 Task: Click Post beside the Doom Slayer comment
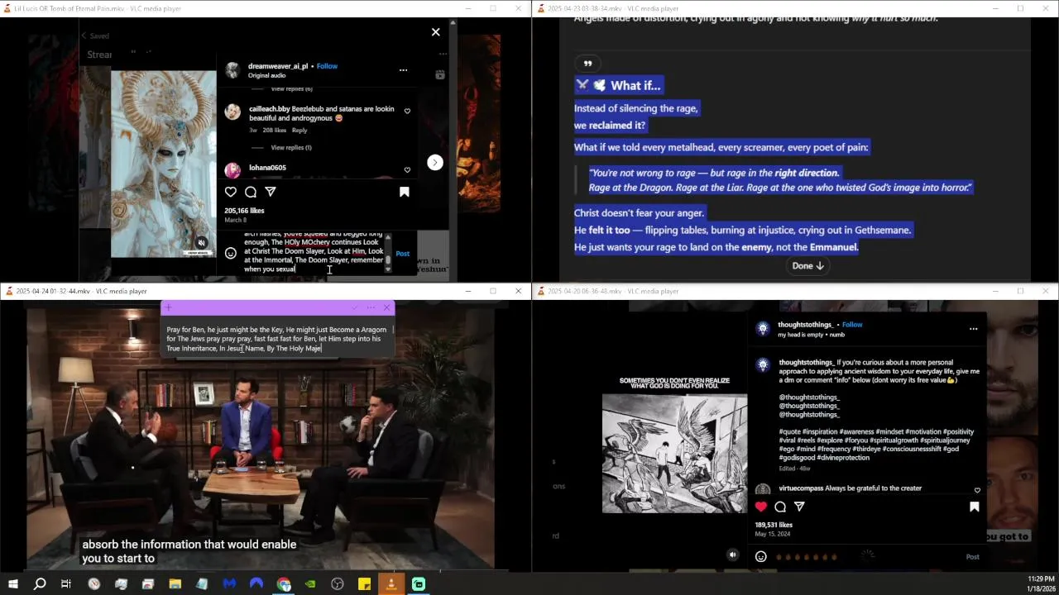[402, 254]
